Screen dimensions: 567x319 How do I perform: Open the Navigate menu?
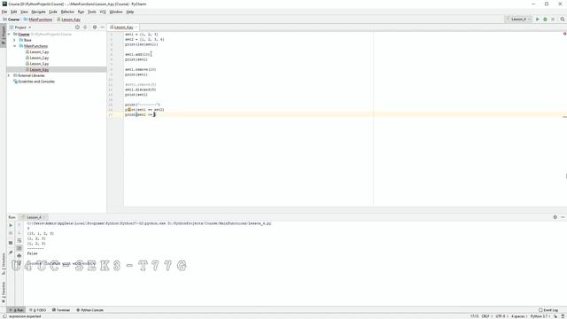[x=38, y=12]
